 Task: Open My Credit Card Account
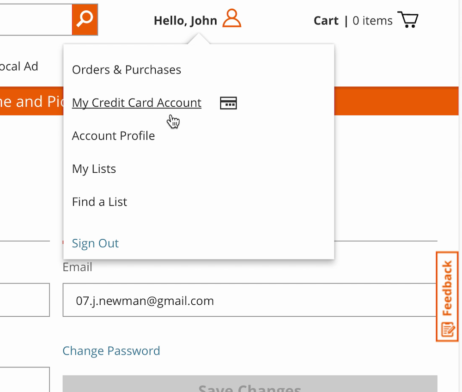pyautogui.click(x=136, y=103)
